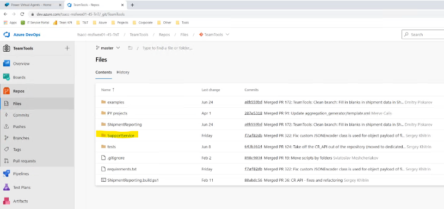Screen dimensions: 444x209
Task: Click the tests folder icon
Action: coord(103,147)
